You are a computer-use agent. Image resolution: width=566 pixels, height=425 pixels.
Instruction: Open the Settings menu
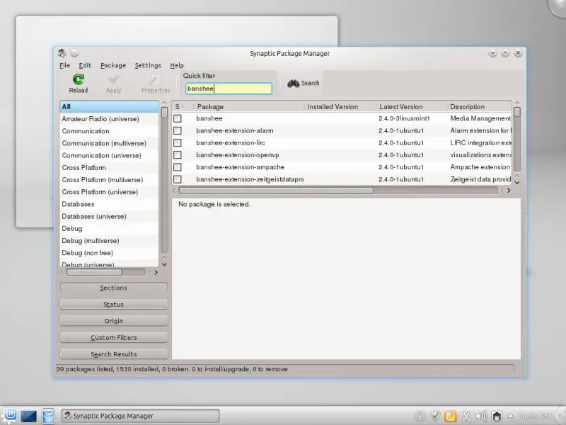148,65
